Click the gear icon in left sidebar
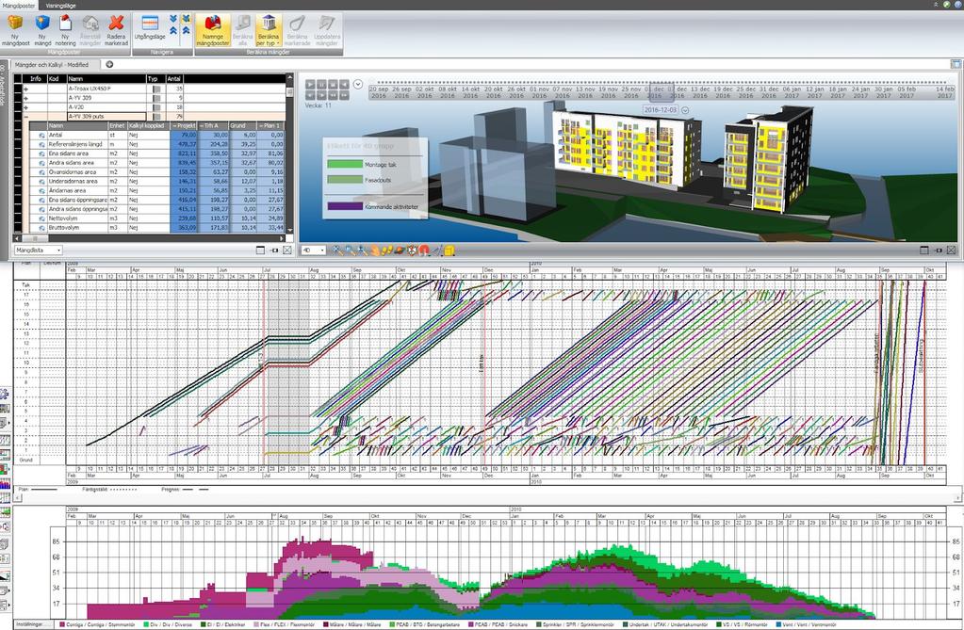 [x=5, y=394]
